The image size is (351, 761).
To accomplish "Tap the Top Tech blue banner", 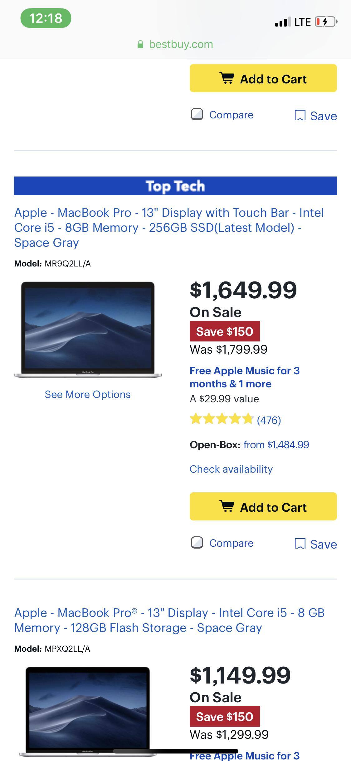I will [x=175, y=186].
